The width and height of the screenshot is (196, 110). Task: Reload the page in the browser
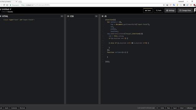pos(4,5)
